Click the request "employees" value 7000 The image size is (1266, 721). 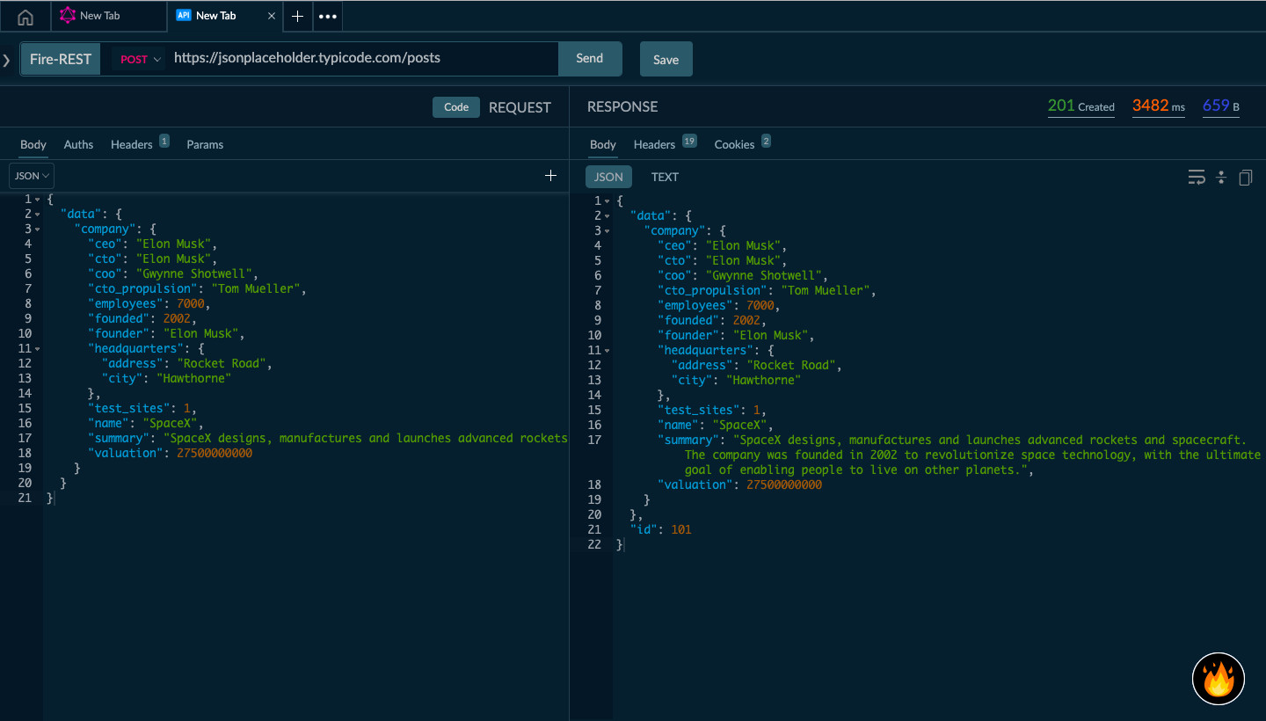(191, 303)
